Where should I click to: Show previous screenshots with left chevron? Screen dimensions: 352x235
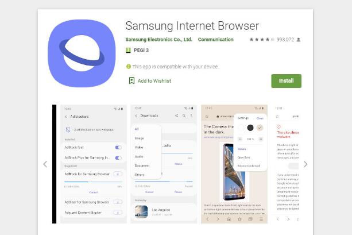click(x=45, y=164)
